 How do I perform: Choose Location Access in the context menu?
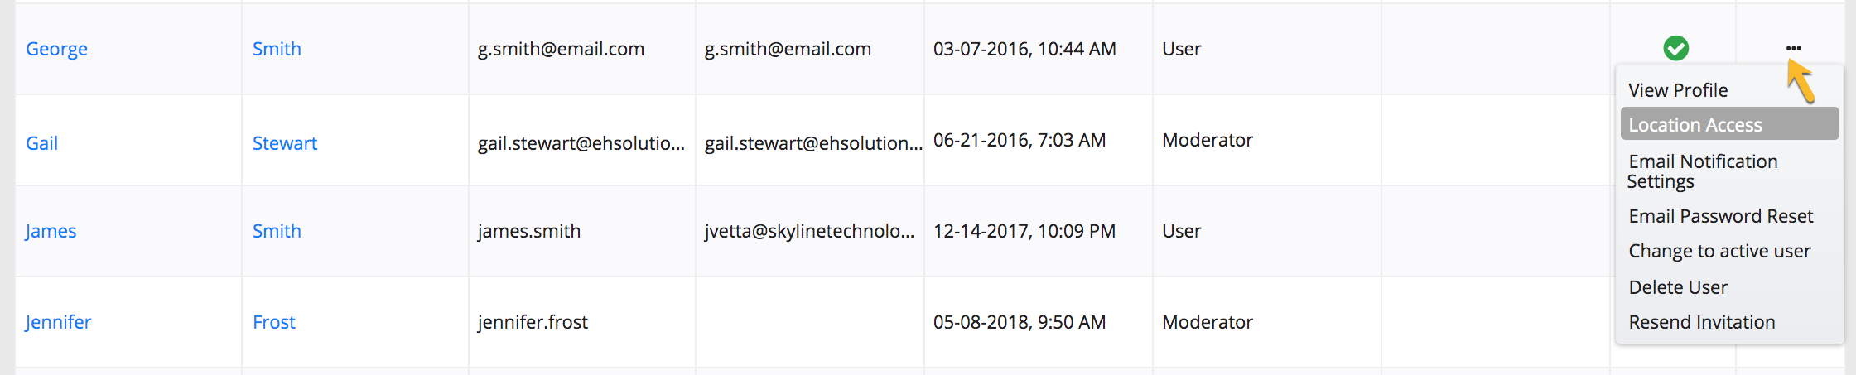click(x=1695, y=125)
